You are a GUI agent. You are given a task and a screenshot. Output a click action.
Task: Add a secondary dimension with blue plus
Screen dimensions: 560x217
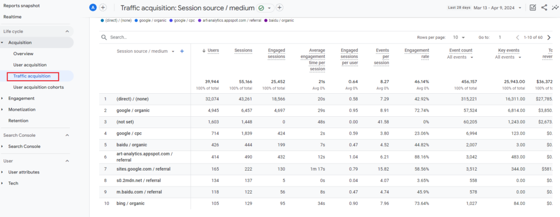tap(182, 51)
